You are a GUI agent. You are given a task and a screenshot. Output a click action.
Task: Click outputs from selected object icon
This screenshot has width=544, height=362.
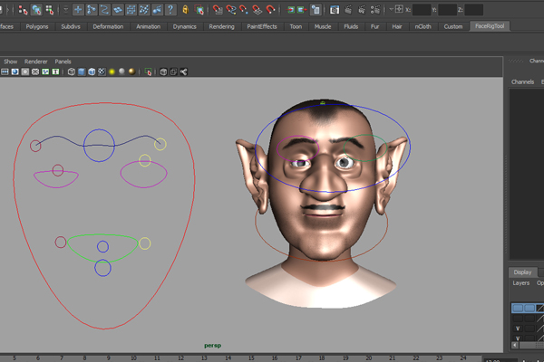302,10
